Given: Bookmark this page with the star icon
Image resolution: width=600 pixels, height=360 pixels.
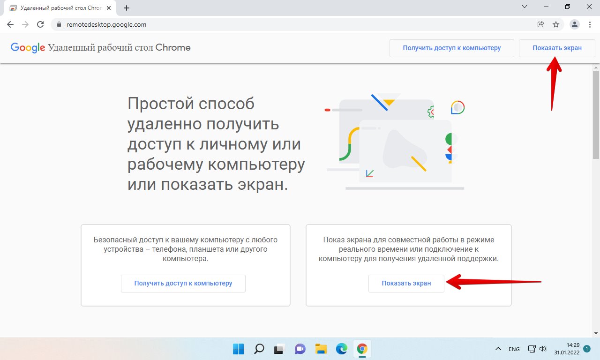Looking at the screenshot, I should (556, 24).
